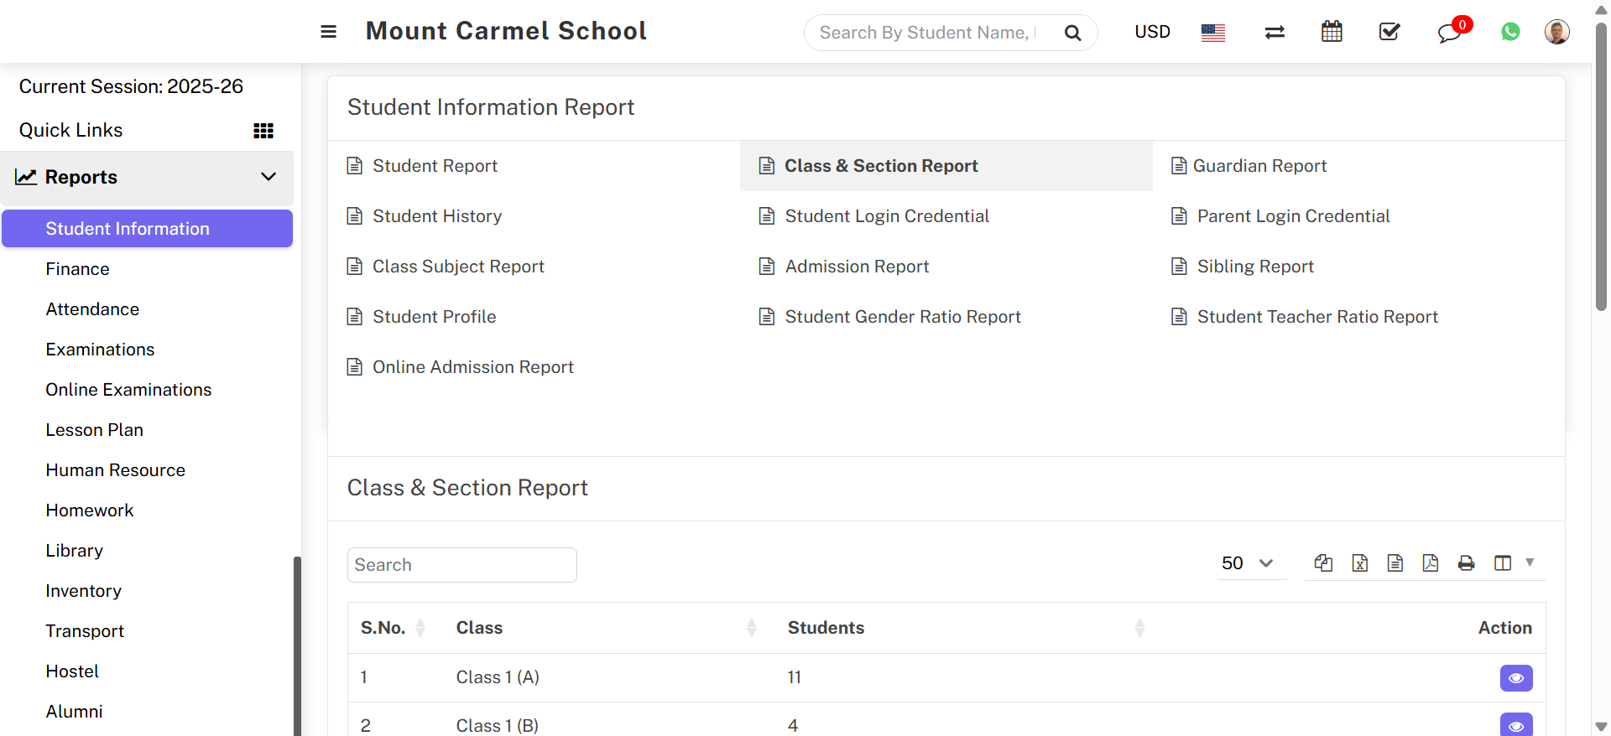Switch session using the arrows icon
Image resolution: width=1611 pixels, height=736 pixels.
pos(1275,32)
